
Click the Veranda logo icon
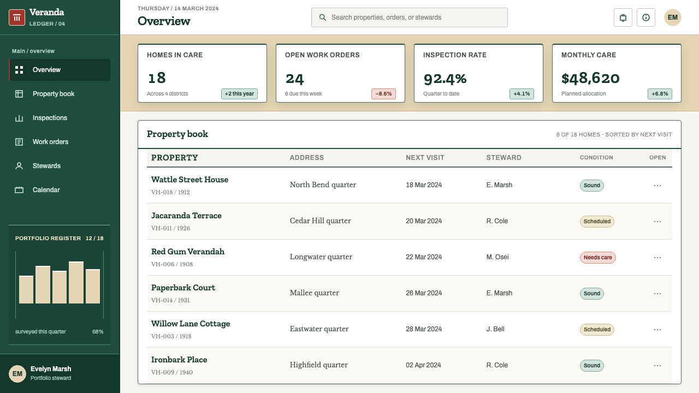pyautogui.click(x=17, y=17)
